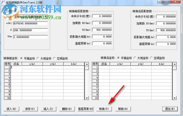The width and height of the screenshot is (183, 116).
Task: Edit pre-conversion 中央子午线 field
Action: 102,16
